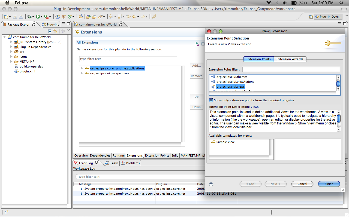
Task: Click the Extension Point filter field
Action: pyautogui.click(x=291, y=69)
